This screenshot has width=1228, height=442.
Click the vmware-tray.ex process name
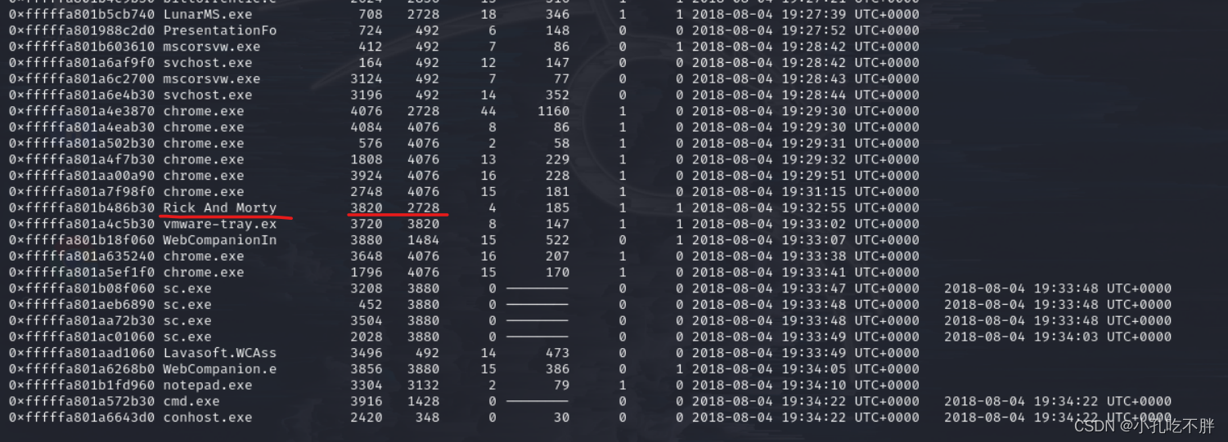click(x=220, y=224)
